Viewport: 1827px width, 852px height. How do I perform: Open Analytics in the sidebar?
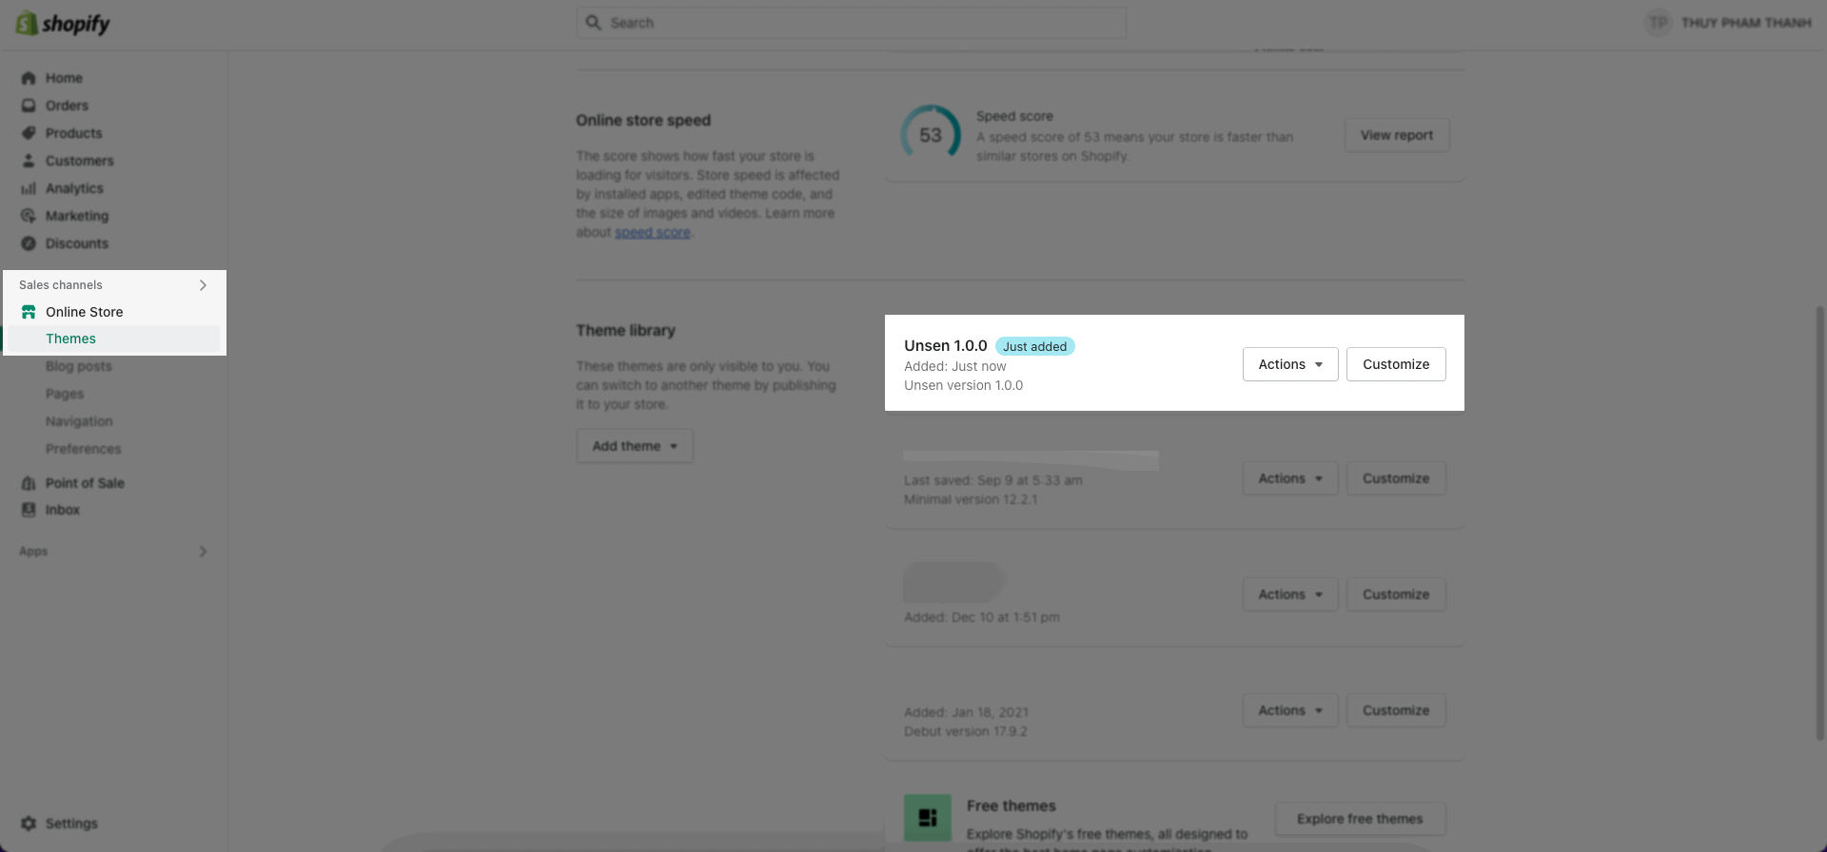pos(74,188)
